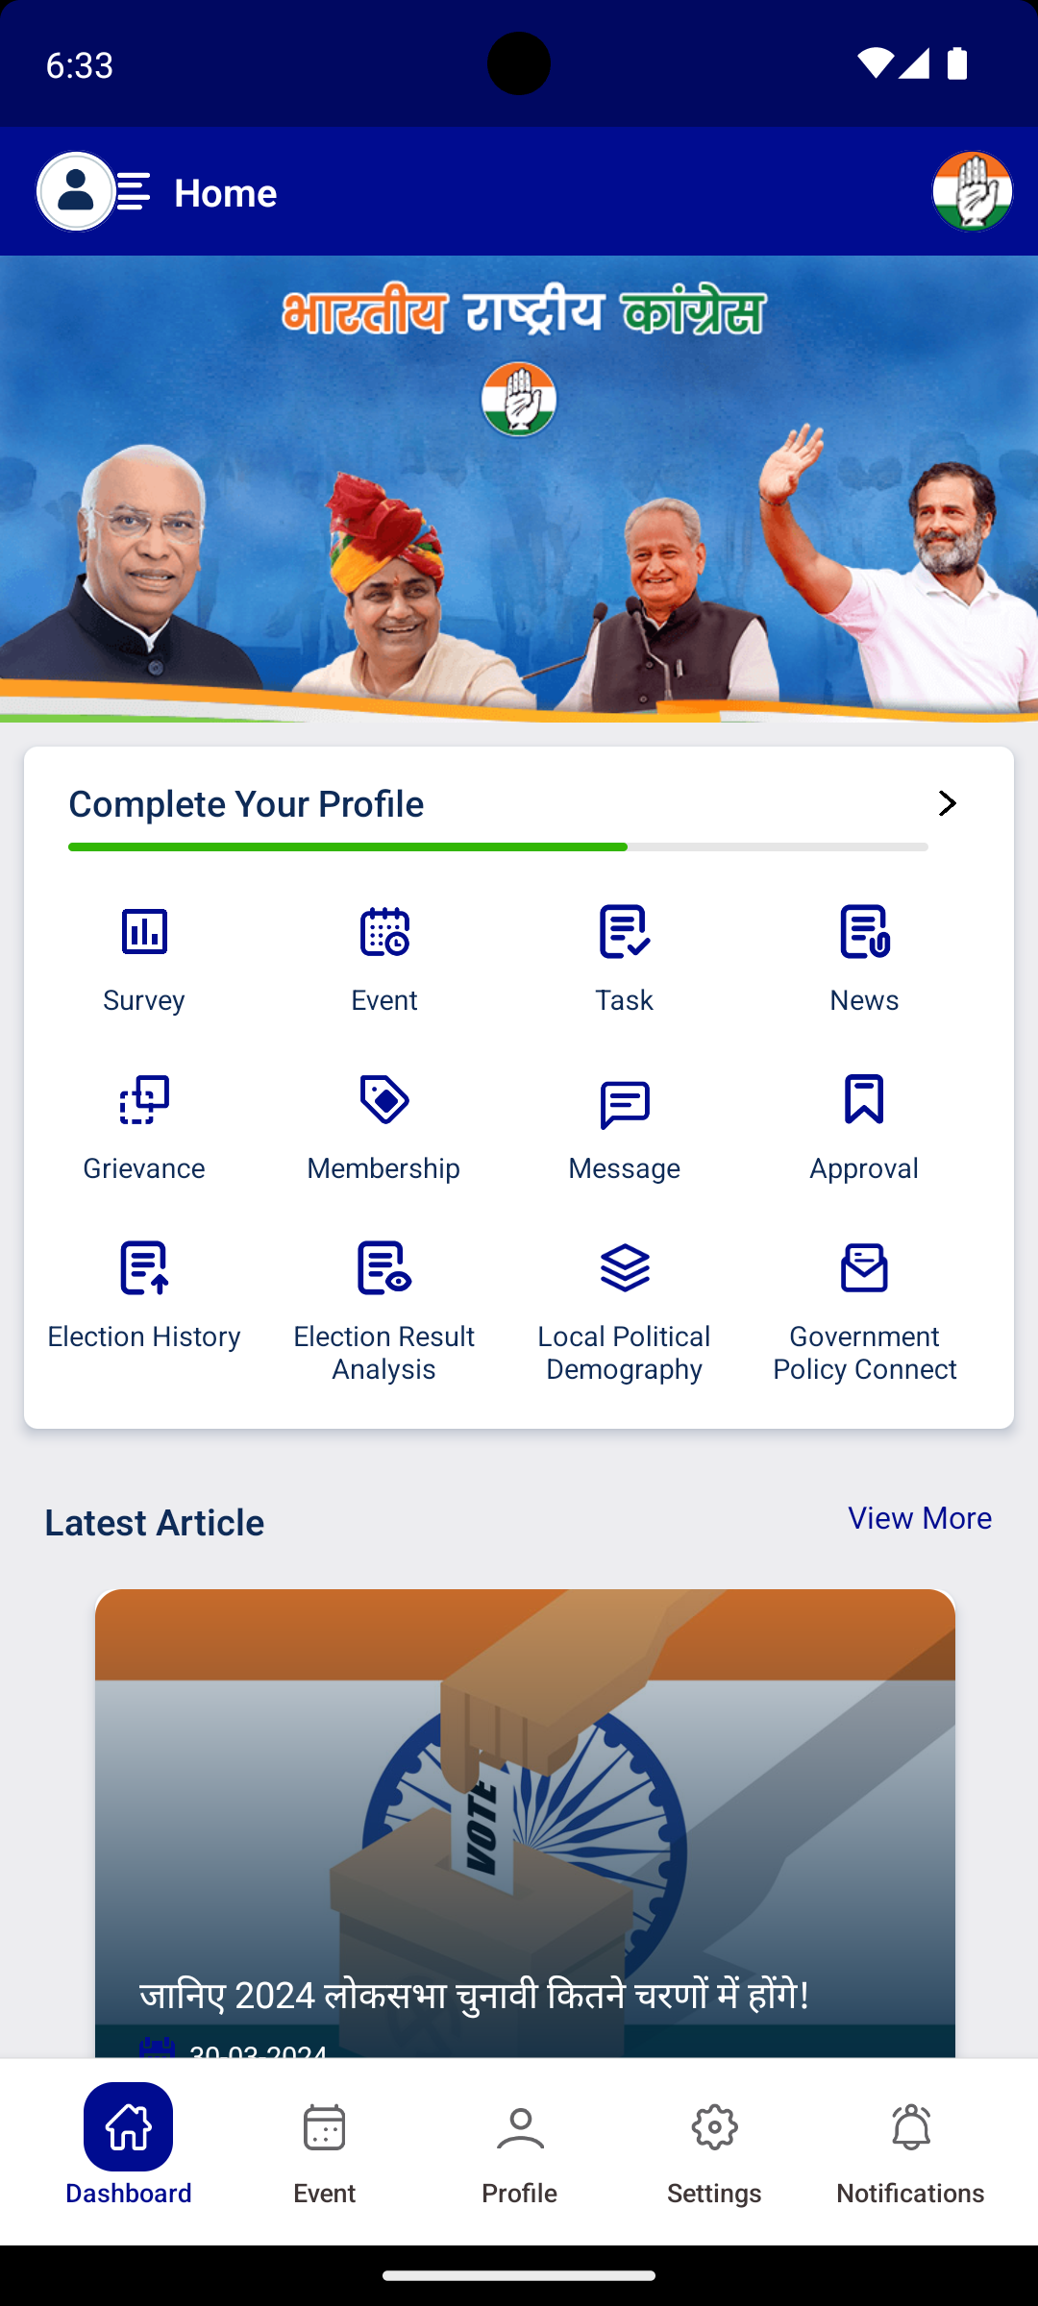The width and height of the screenshot is (1038, 2306).
Task: Open Government Policy Connect icon
Action: [864, 1267]
